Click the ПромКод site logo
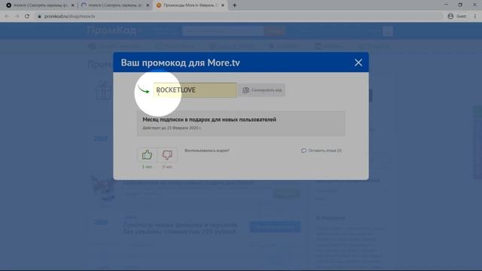This screenshot has width=482, height=271. [x=111, y=30]
